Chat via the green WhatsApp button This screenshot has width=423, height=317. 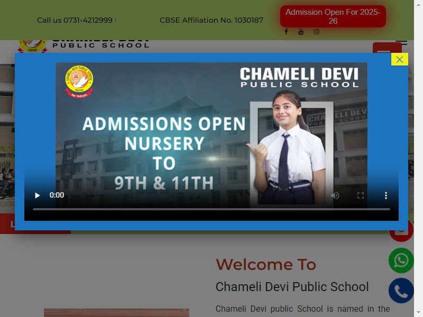pyautogui.click(x=401, y=260)
